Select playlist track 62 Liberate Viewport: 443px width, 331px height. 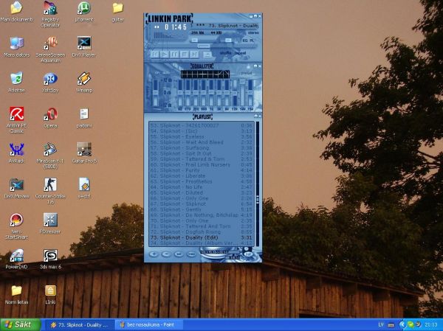pos(202,175)
